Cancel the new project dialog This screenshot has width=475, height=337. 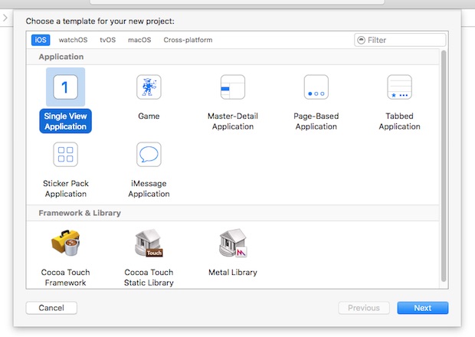click(x=51, y=308)
